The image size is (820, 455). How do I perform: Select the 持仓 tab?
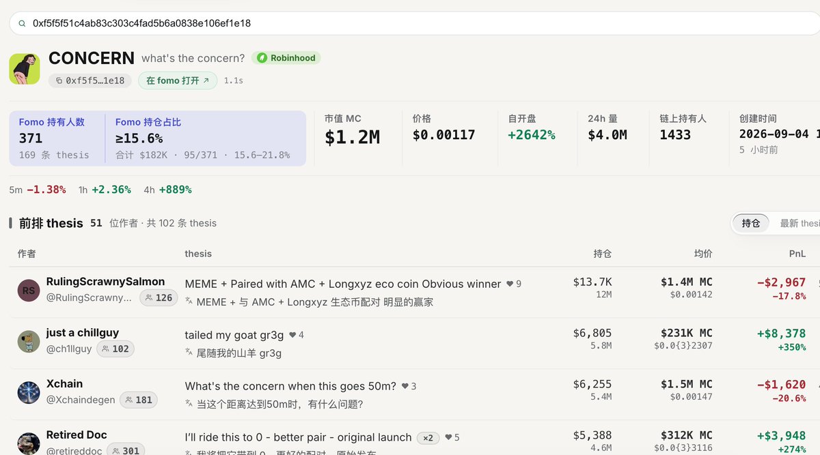[751, 223]
